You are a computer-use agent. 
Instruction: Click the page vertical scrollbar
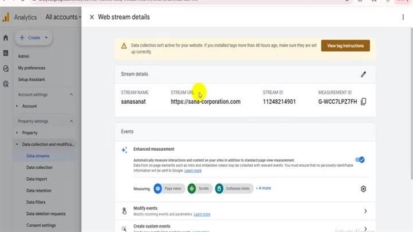412,102
